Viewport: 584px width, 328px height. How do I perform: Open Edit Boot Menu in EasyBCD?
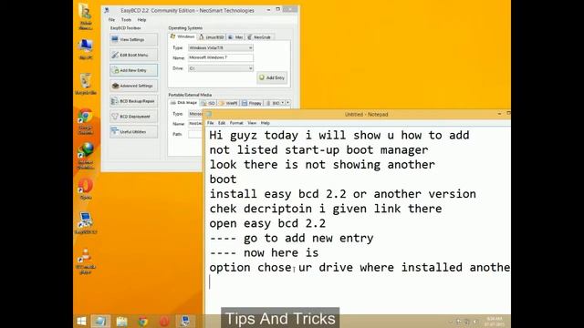[x=133, y=55]
